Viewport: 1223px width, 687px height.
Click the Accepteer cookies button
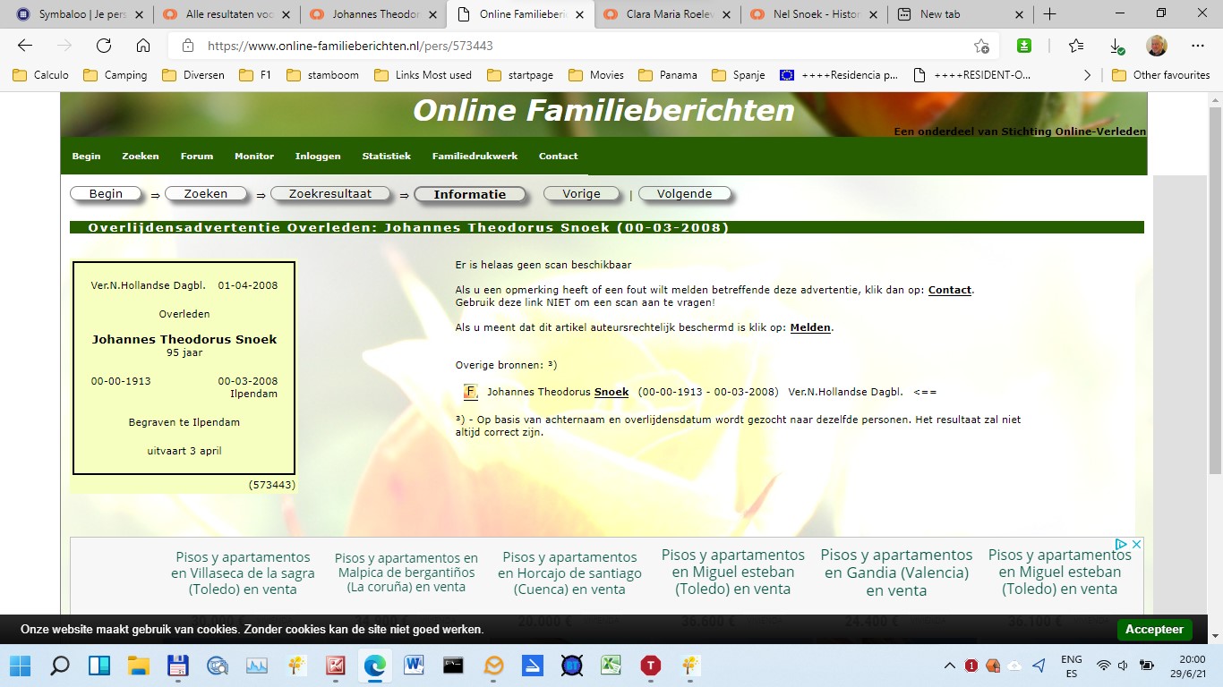coord(1154,630)
